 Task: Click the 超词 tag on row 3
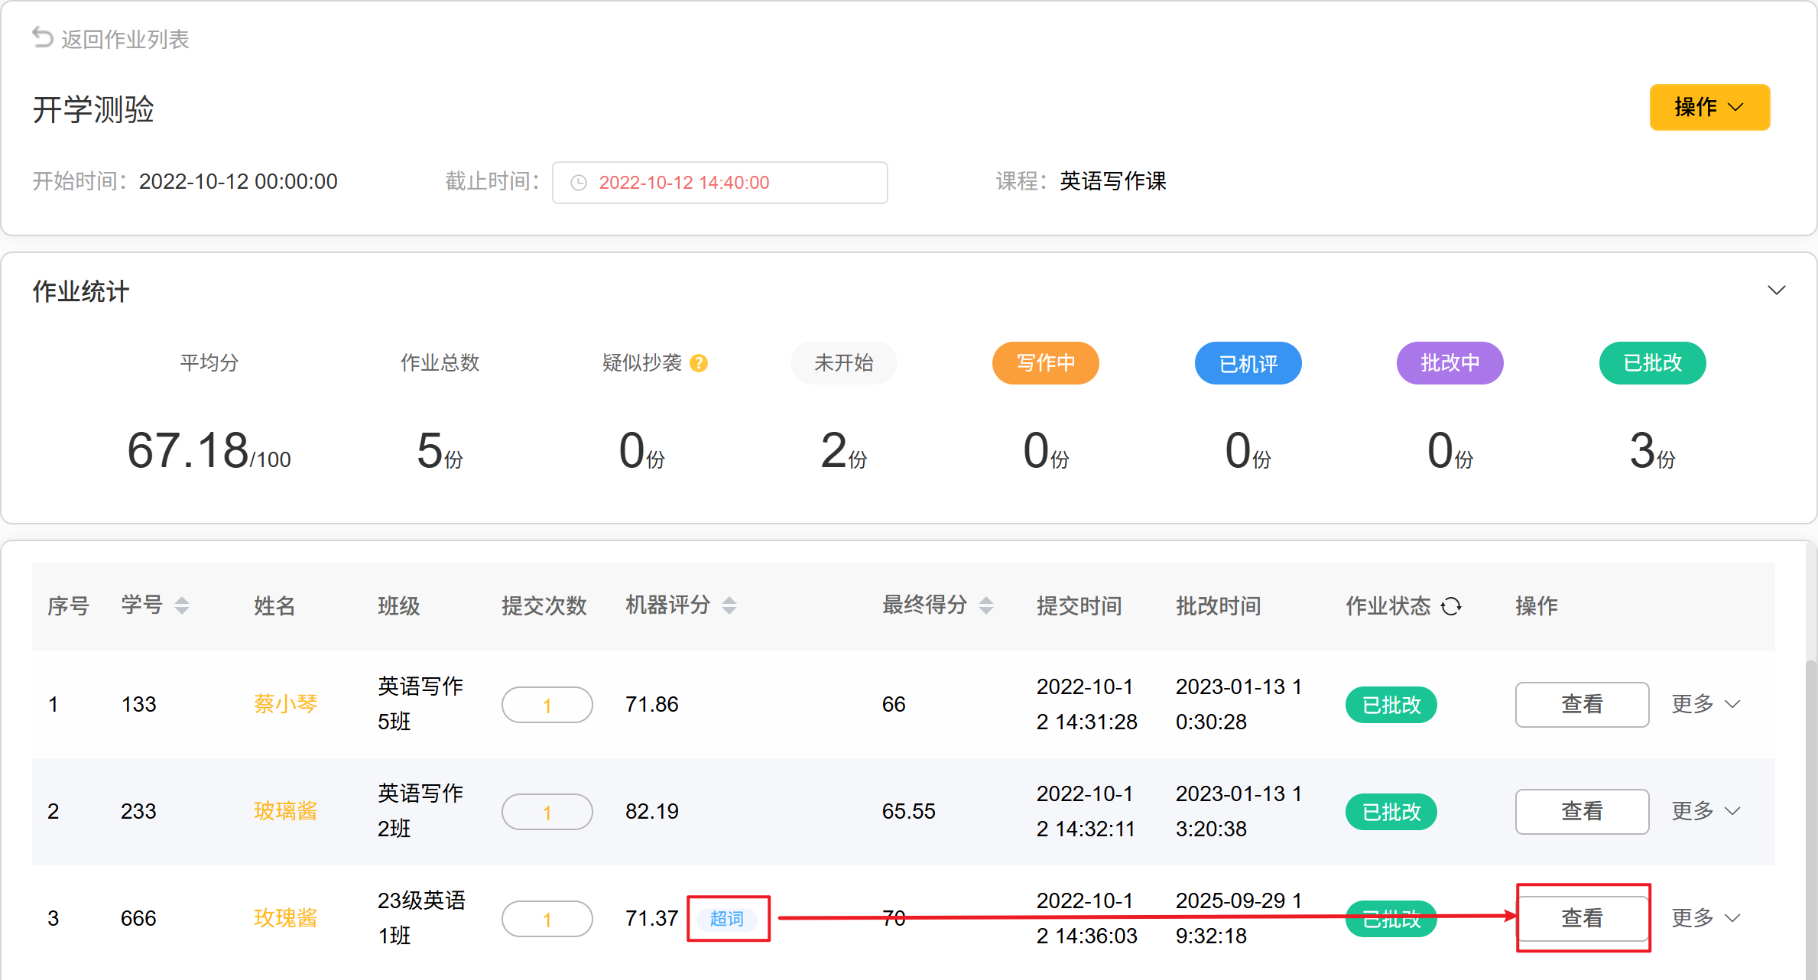(726, 918)
